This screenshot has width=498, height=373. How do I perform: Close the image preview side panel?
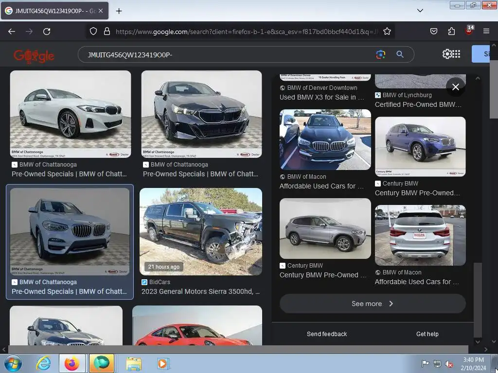coord(455,86)
